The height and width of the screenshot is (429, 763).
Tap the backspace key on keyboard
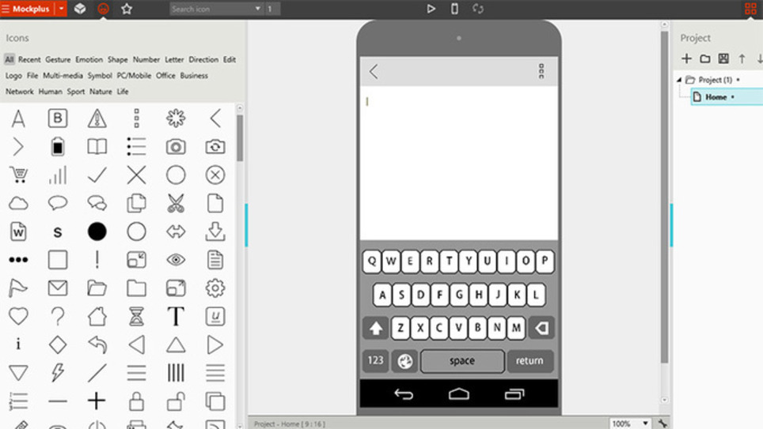(x=541, y=329)
